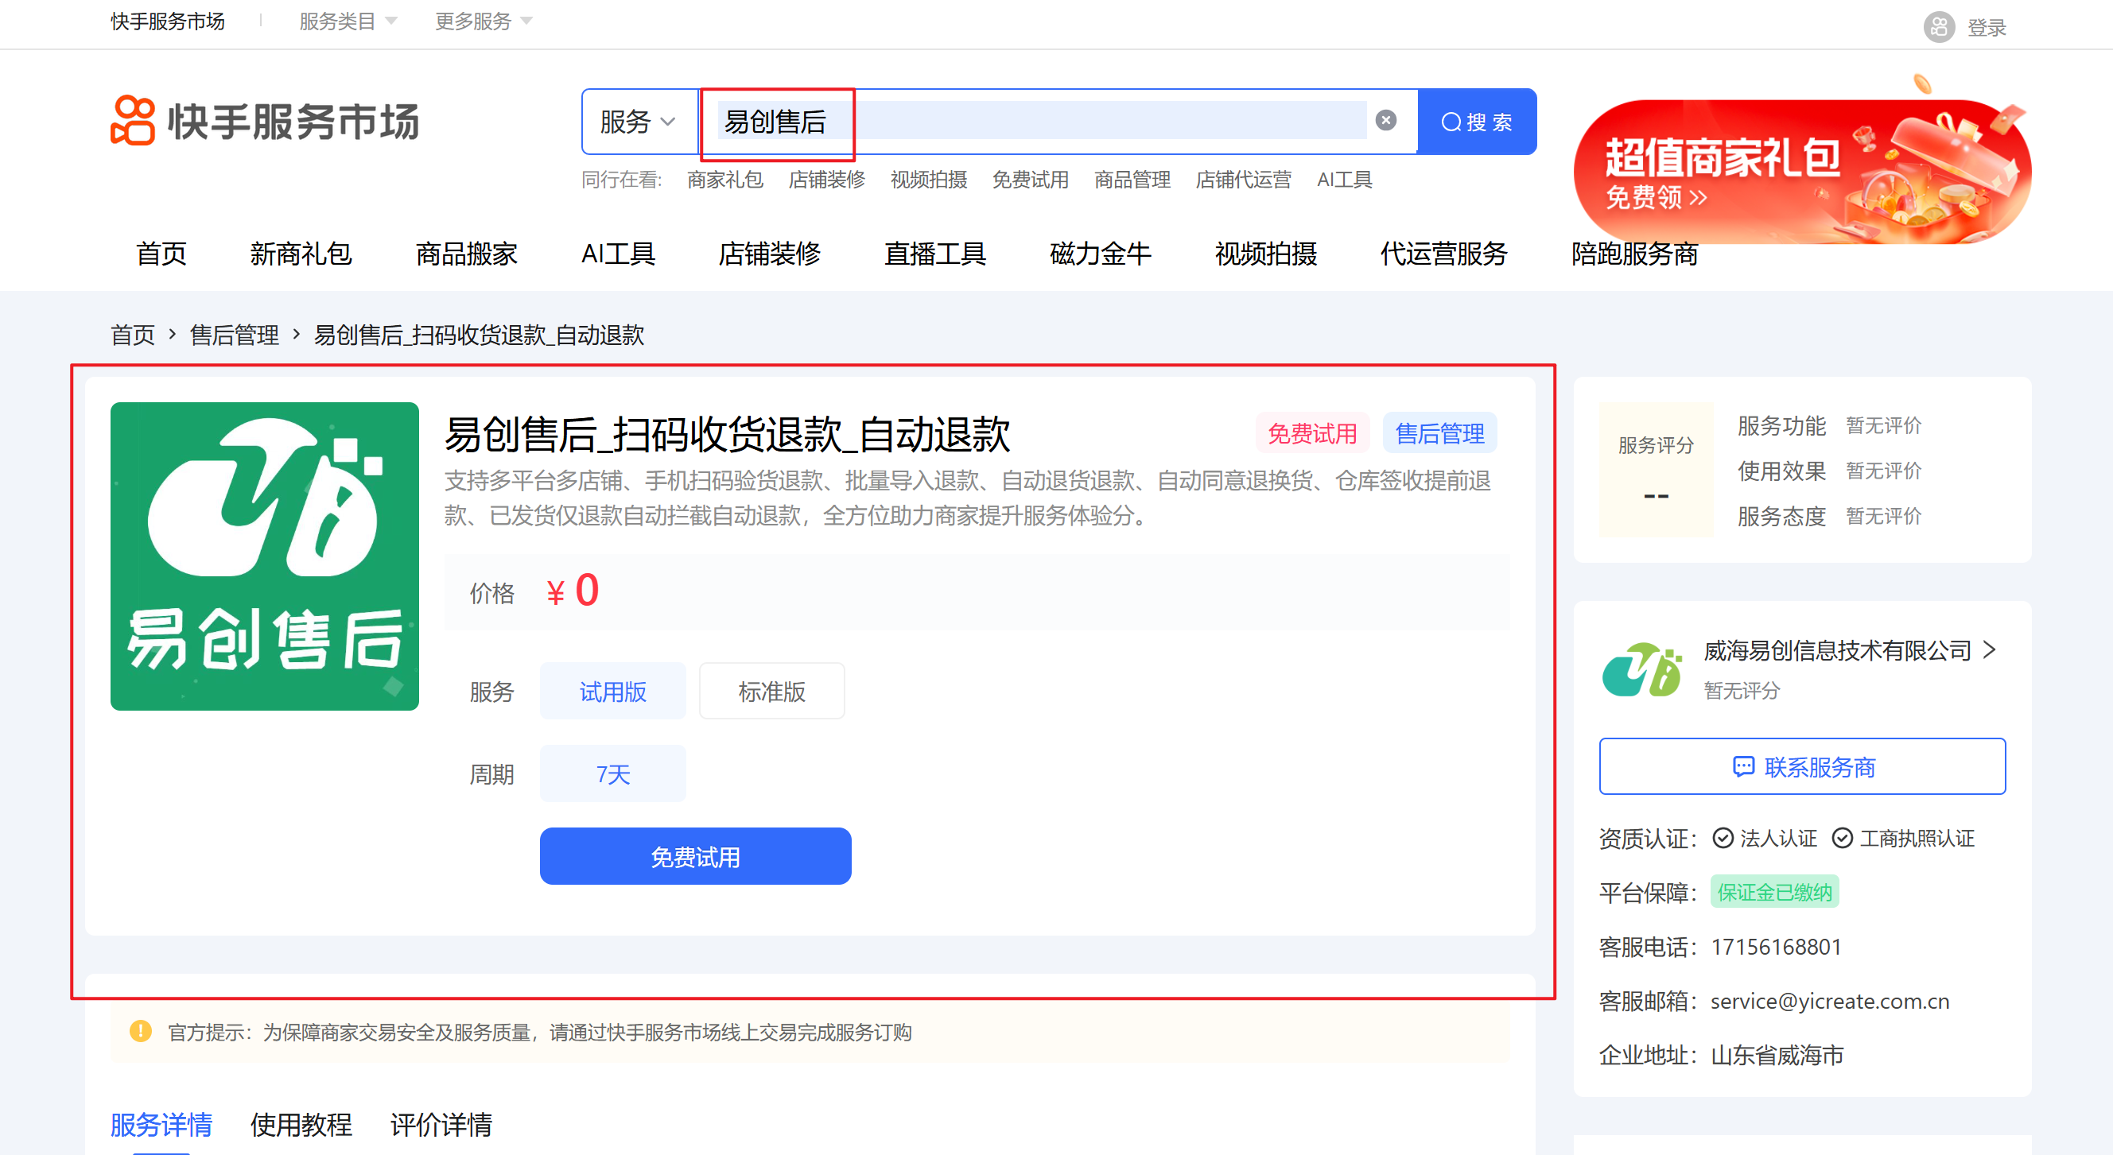The image size is (2113, 1155).
Task: Open company page via arrow beside 威海易创信息技术有限公司
Action: (1989, 650)
